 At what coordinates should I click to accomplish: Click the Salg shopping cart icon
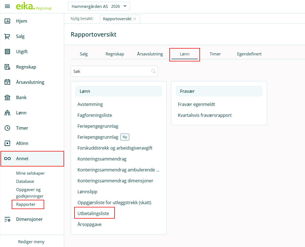[7, 36]
